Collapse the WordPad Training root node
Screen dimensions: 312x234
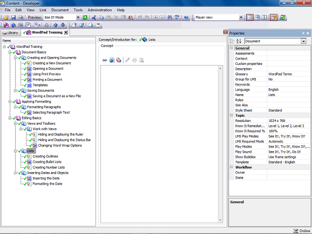pyautogui.click(x=4, y=47)
